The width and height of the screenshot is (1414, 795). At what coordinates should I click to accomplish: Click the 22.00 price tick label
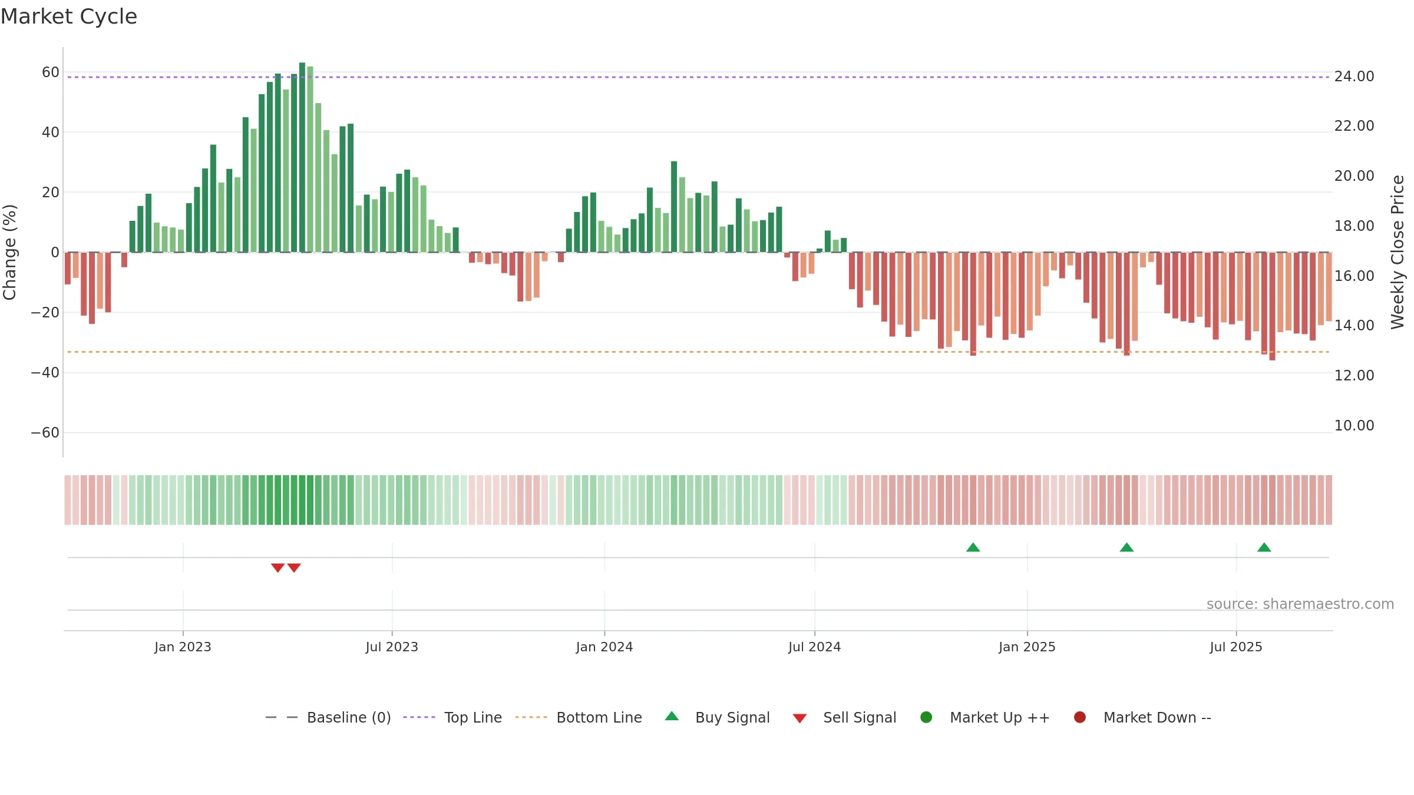click(x=1354, y=126)
